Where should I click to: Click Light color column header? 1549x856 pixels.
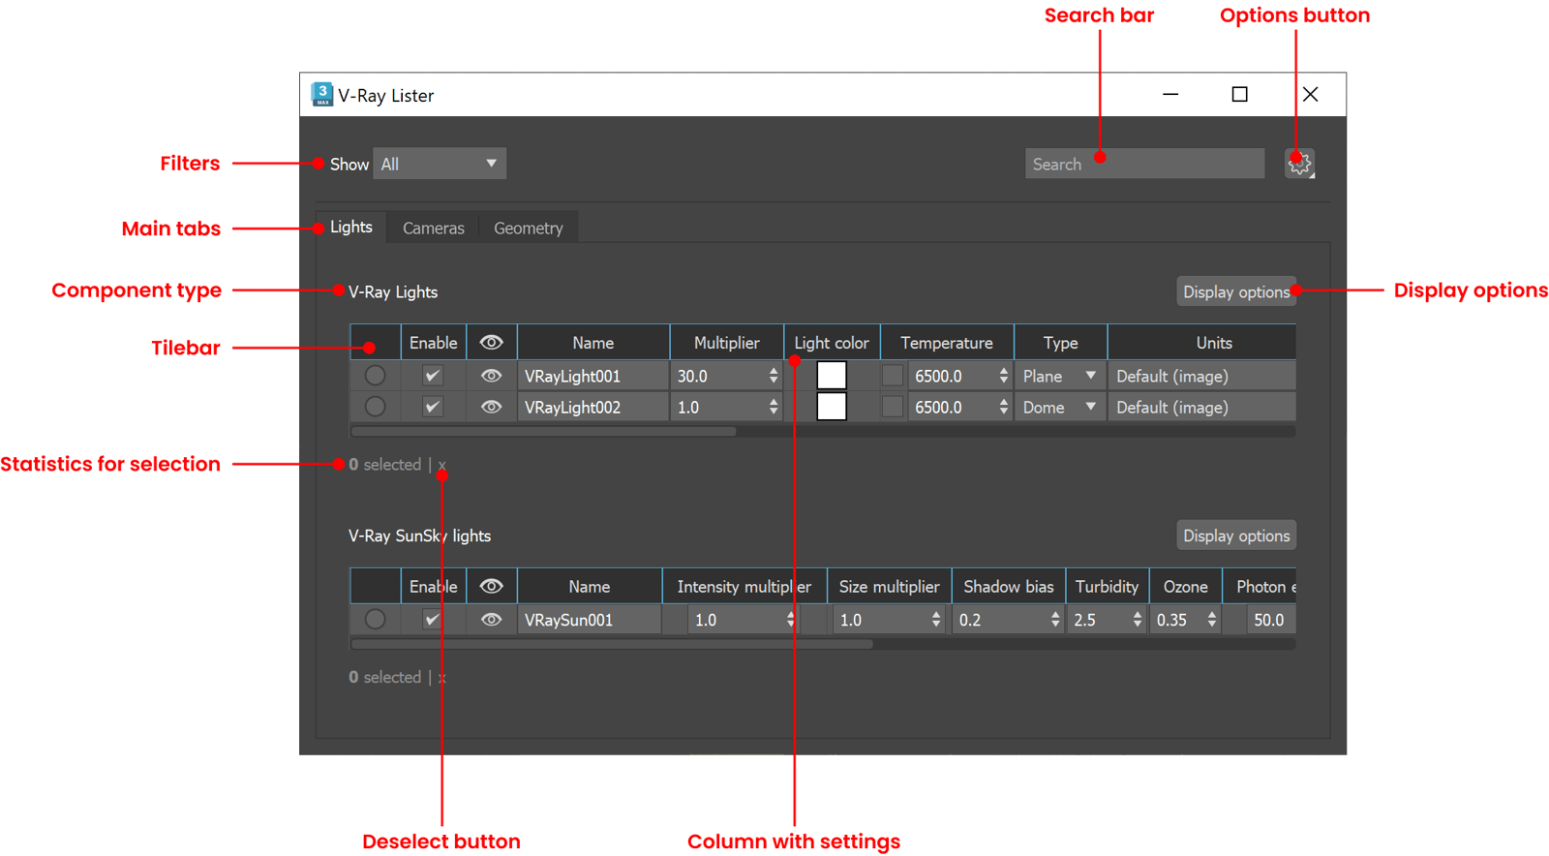pyautogui.click(x=832, y=343)
